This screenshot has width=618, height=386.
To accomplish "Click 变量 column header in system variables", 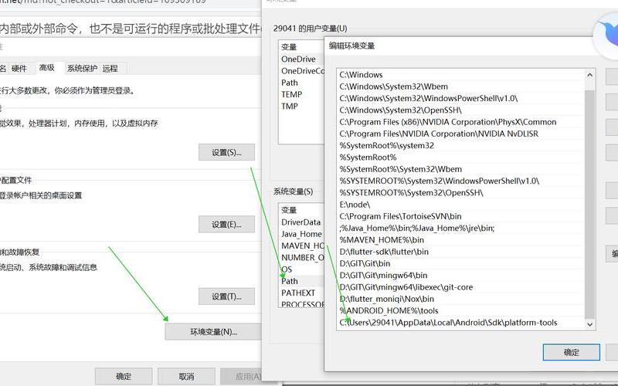I will [x=301, y=210].
